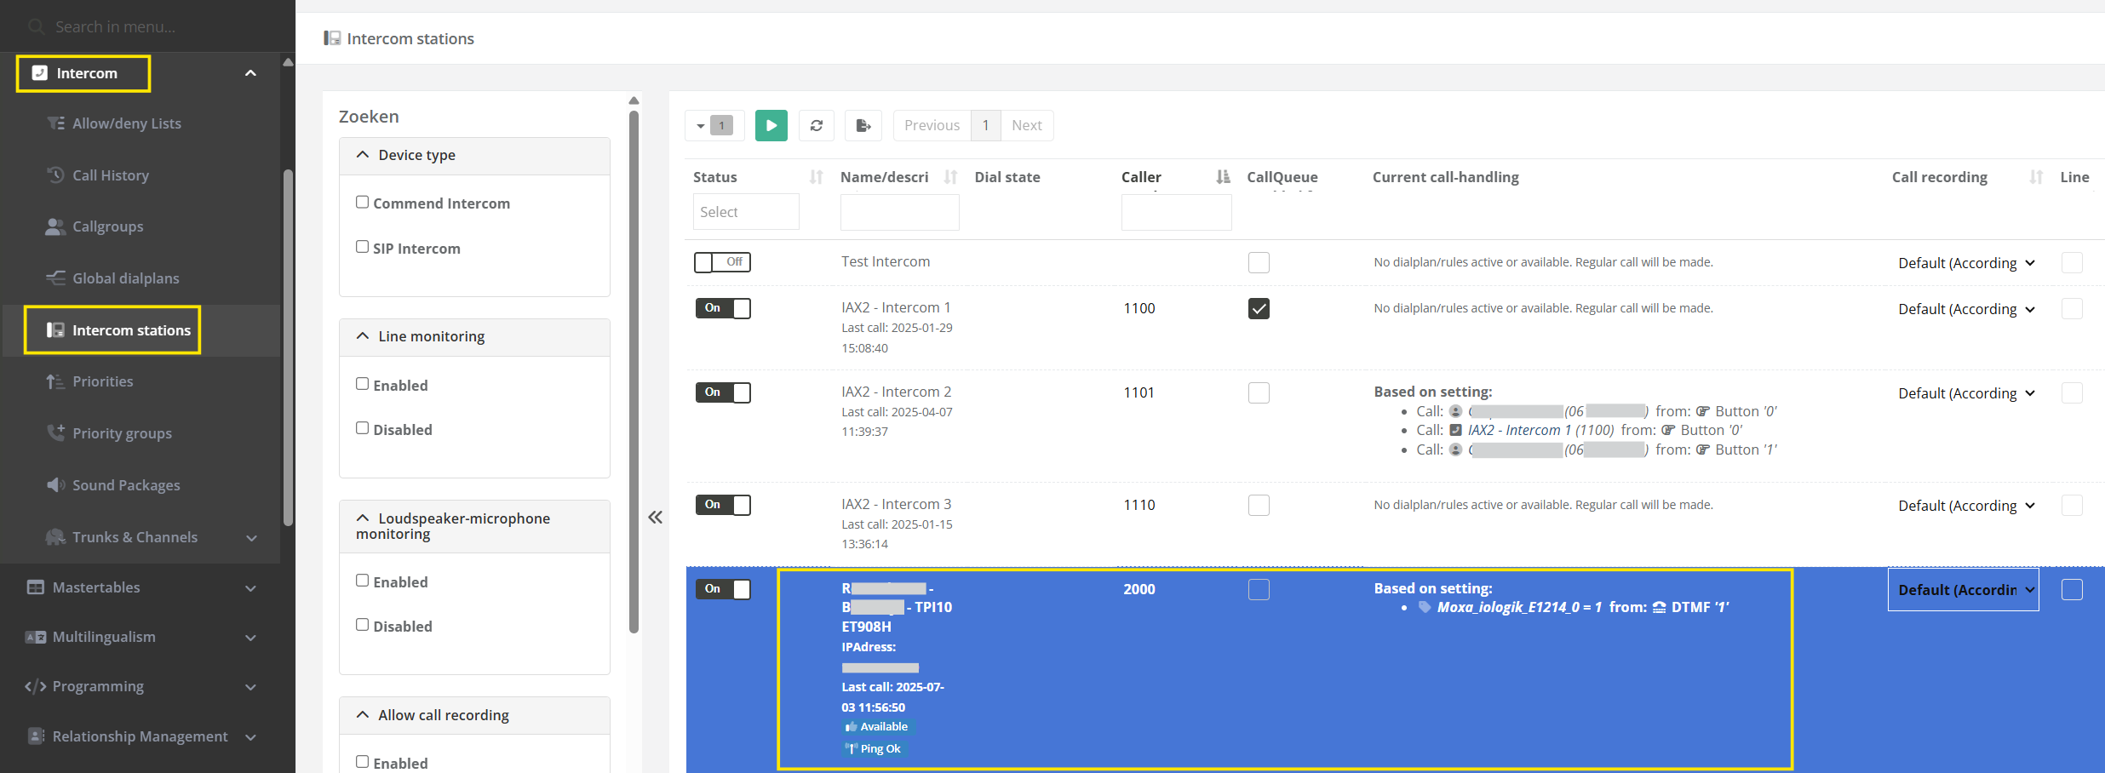Viewport: 2105px width, 773px height.
Task: Uncheck CallQueue for IAX2 - Intercom 1
Action: pyautogui.click(x=1259, y=308)
